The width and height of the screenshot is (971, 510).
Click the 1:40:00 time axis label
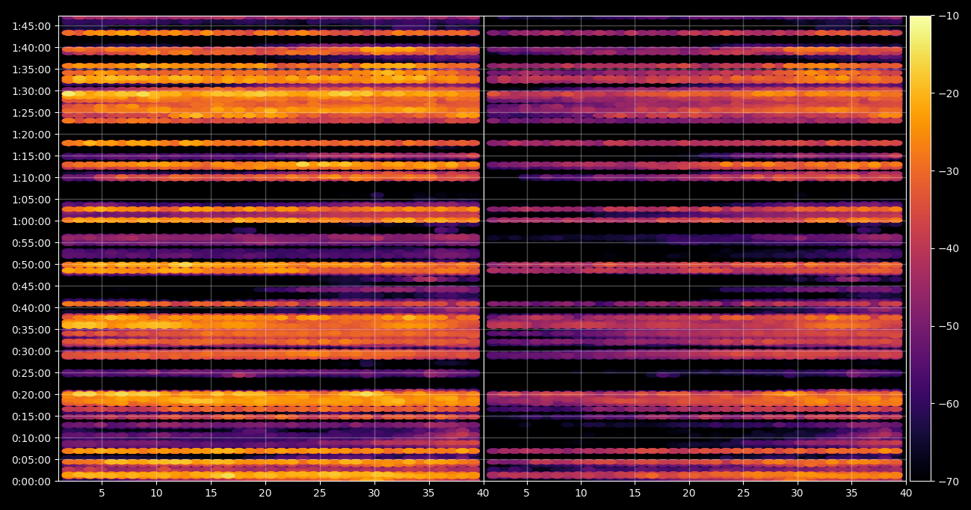coord(31,47)
